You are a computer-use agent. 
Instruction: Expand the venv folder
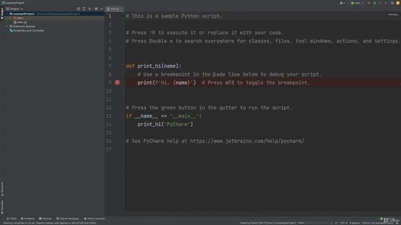[x=11, y=18]
